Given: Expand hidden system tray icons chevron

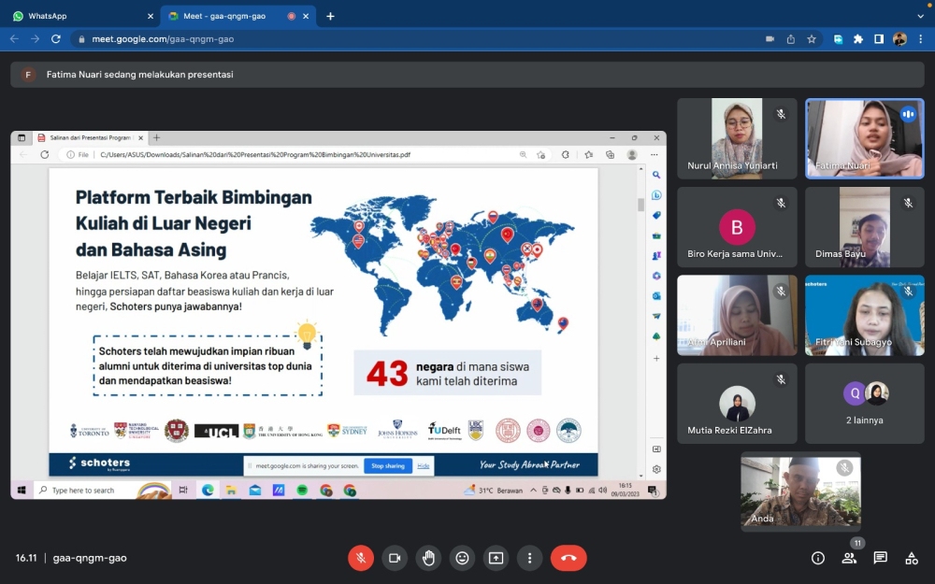Looking at the screenshot, I should coord(533,490).
